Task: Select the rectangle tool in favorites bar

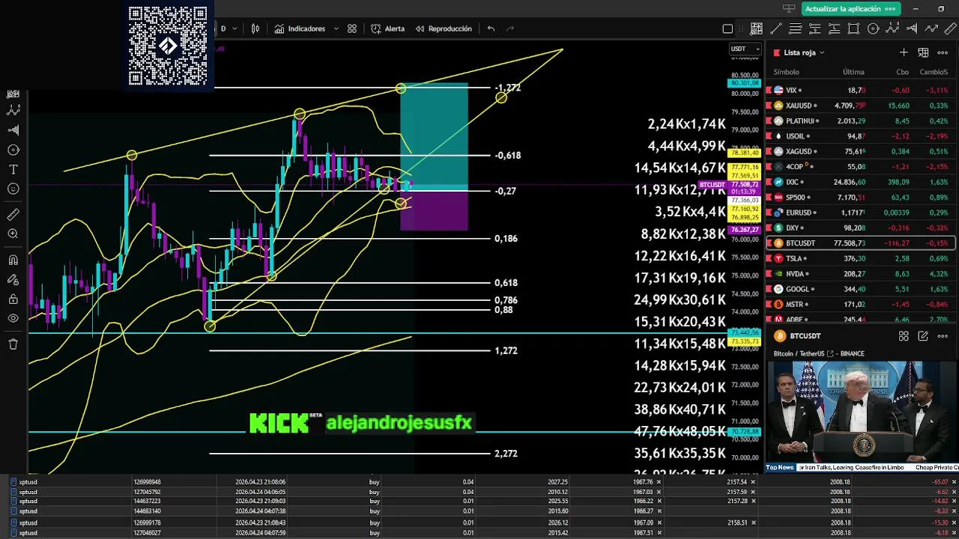Action: coord(853,29)
